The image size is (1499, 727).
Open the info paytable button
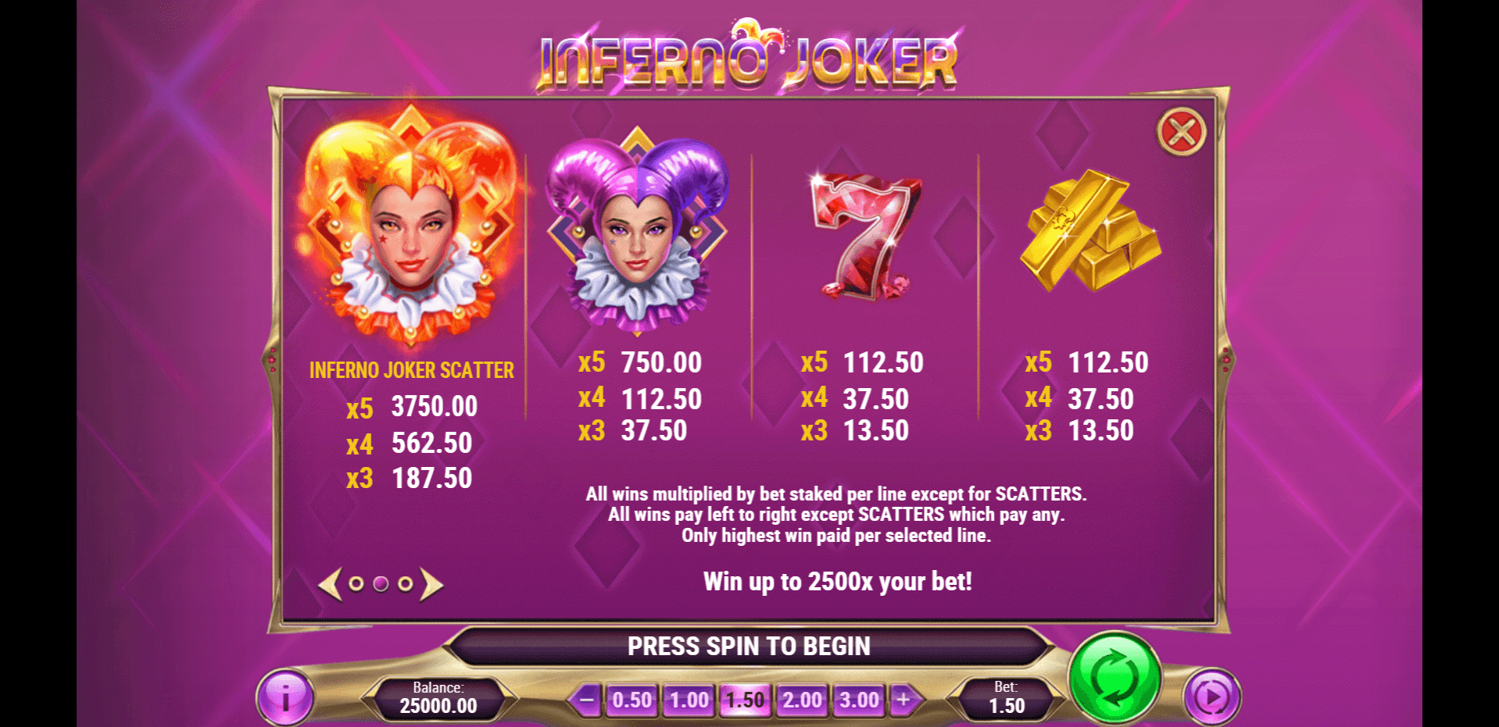[x=285, y=697]
